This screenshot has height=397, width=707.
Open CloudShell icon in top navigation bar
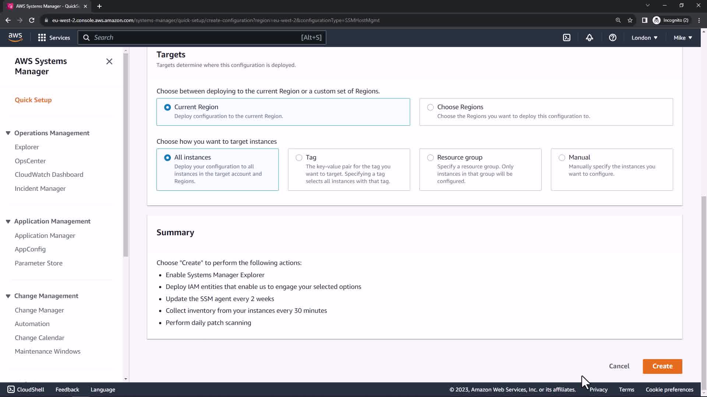[x=567, y=37]
